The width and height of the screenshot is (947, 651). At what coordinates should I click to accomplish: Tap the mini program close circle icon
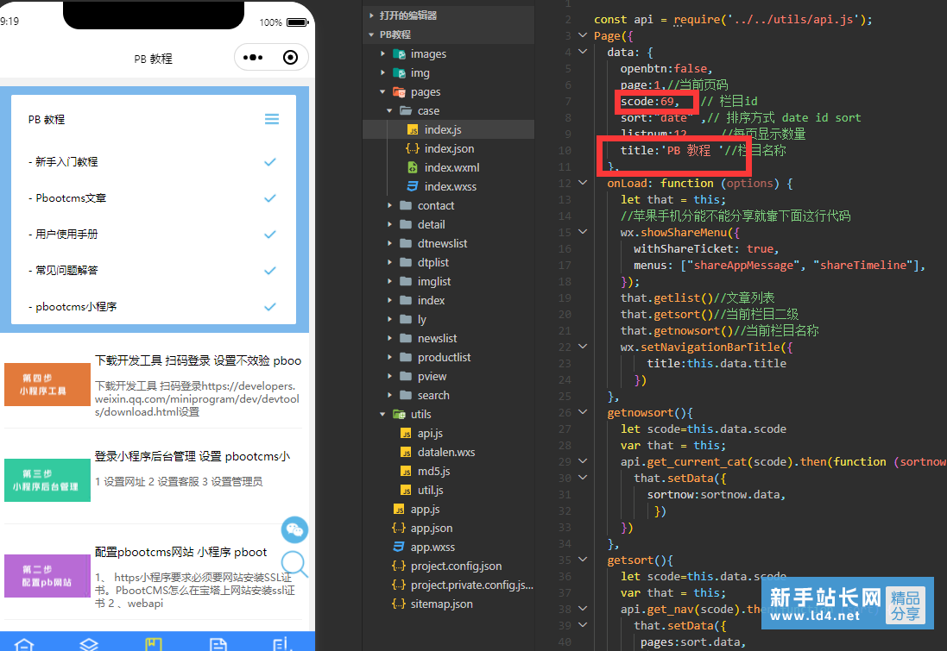[291, 57]
